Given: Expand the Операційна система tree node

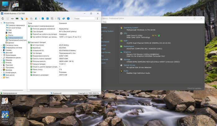Looking at the screenshot, I should pyautogui.click(x=1, y=48).
